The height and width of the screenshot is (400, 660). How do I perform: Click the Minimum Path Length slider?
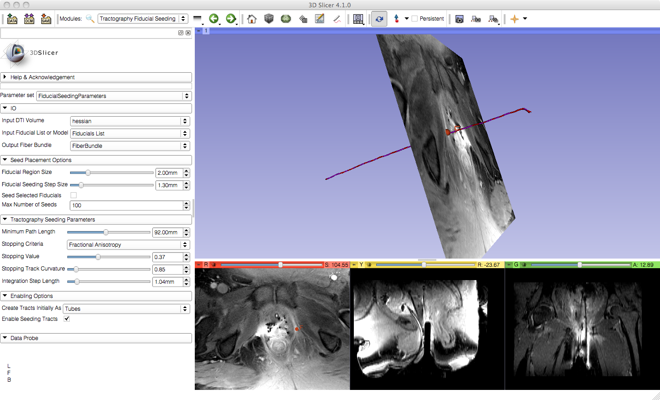coord(109,232)
